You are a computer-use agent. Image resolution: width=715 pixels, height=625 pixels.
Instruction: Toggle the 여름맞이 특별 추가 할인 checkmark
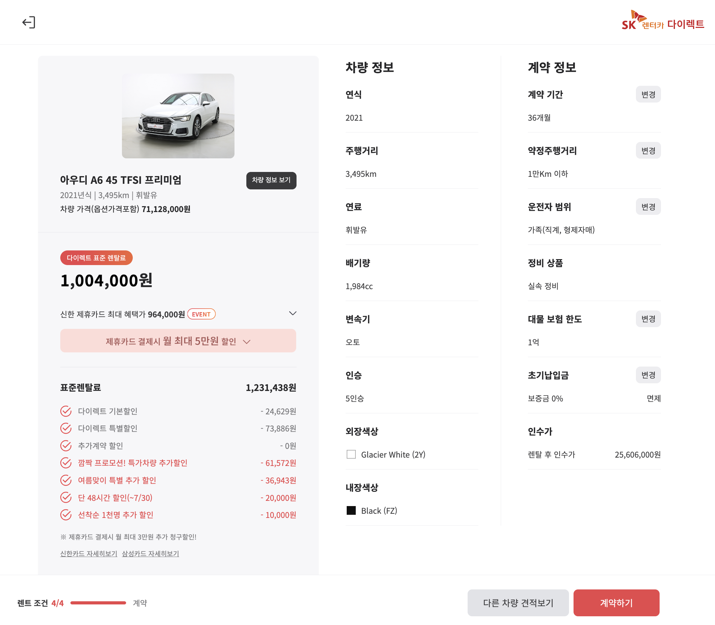[x=66, y=480]
